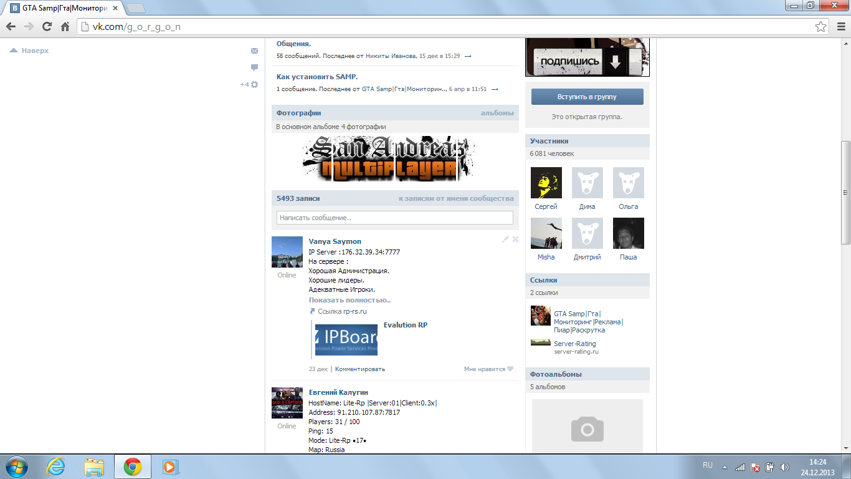Reload the page with the refresh icon
Screen dimensions: 851x479
[x=47, y=27]
